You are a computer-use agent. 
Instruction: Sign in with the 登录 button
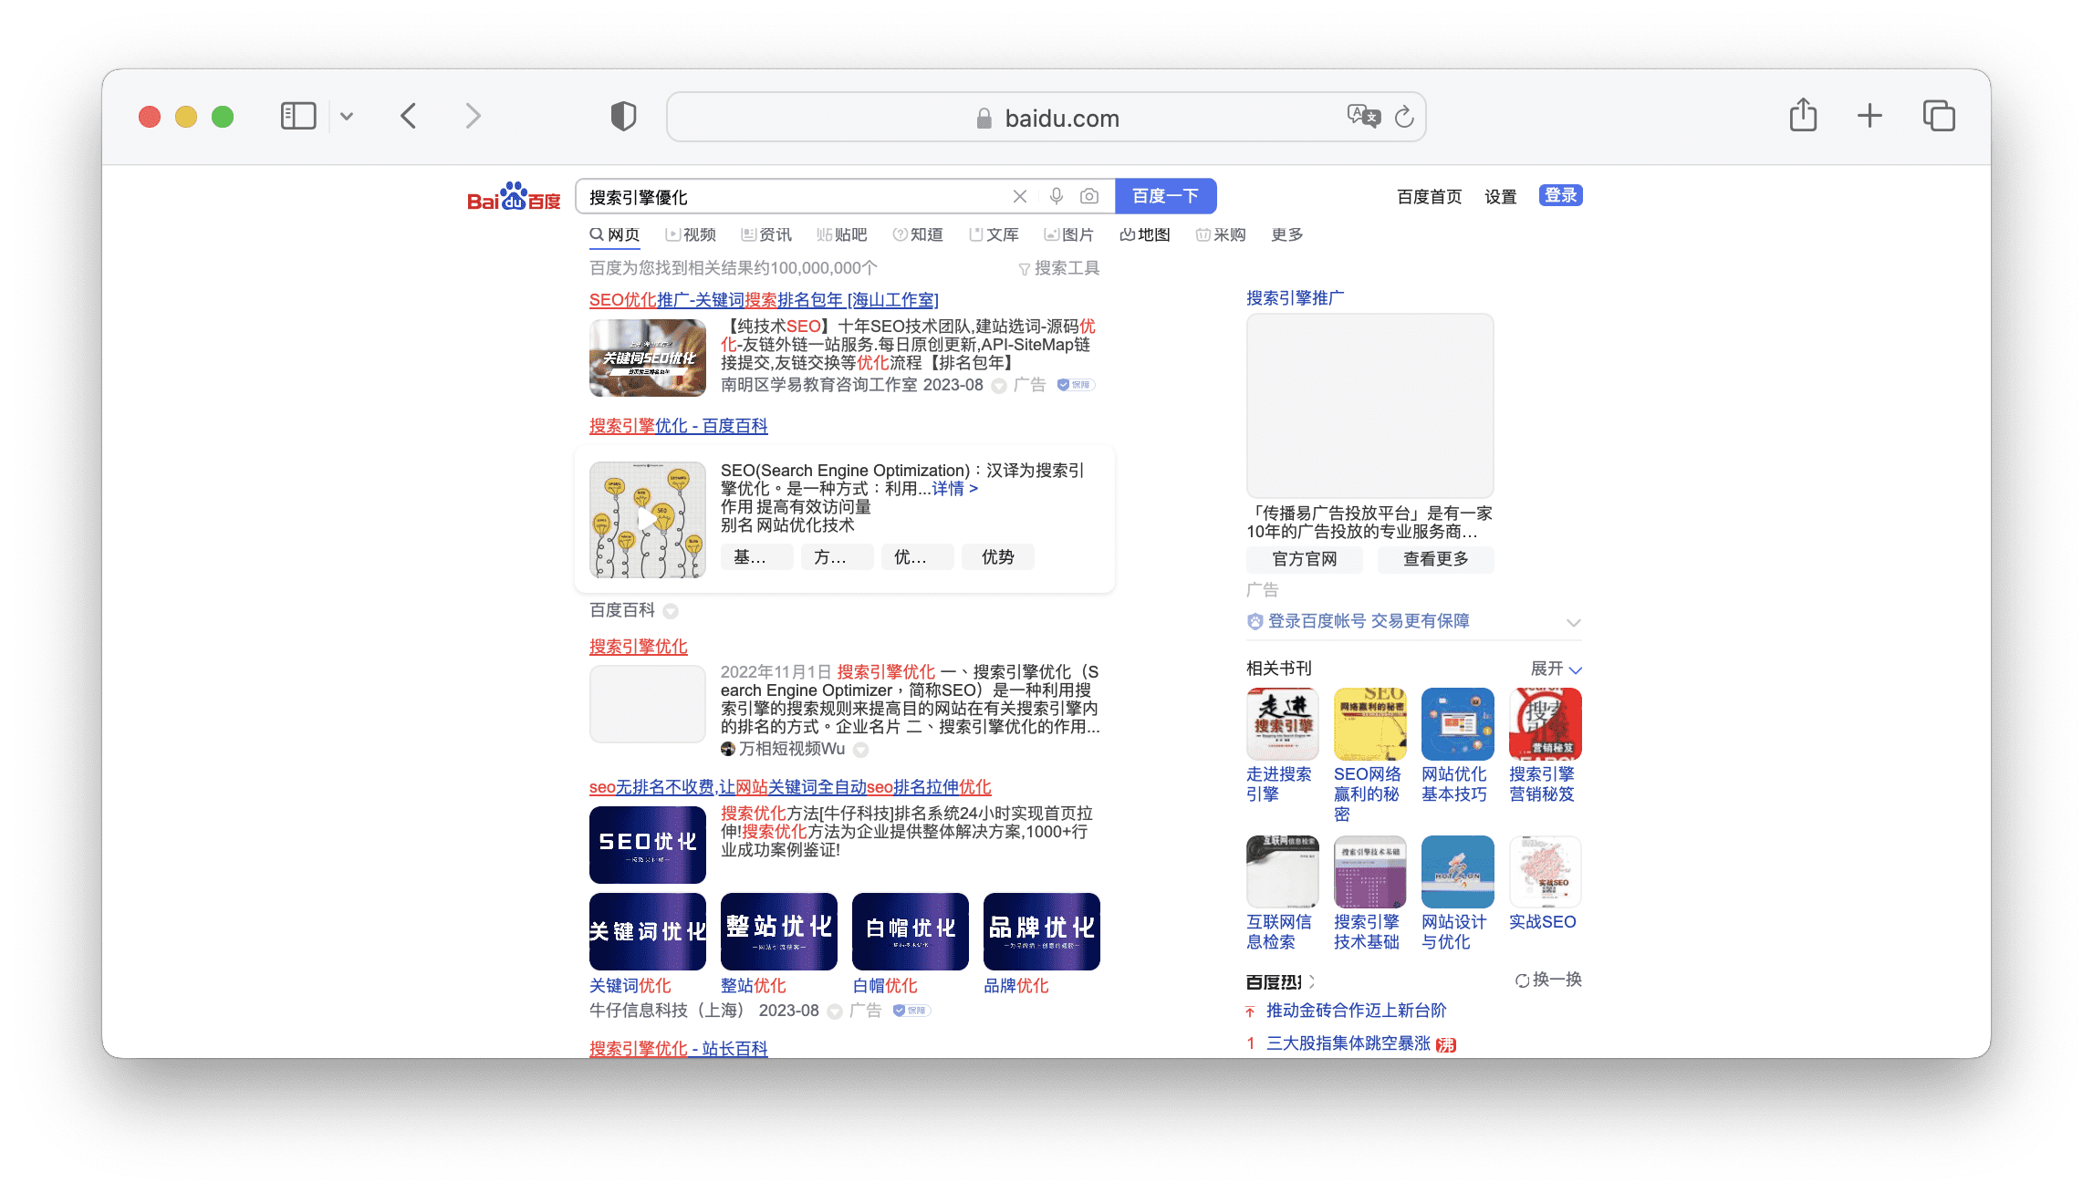coord(1560,195)
